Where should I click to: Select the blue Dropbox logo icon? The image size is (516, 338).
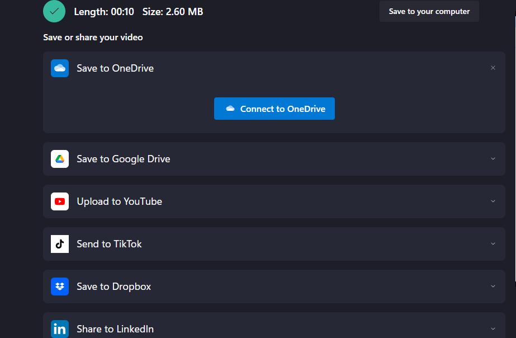60,287
